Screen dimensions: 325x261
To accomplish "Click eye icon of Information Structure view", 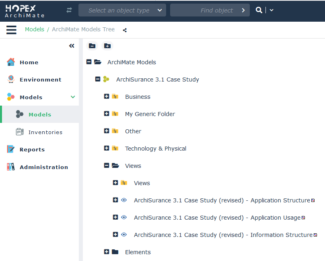I will pos(124,235).
